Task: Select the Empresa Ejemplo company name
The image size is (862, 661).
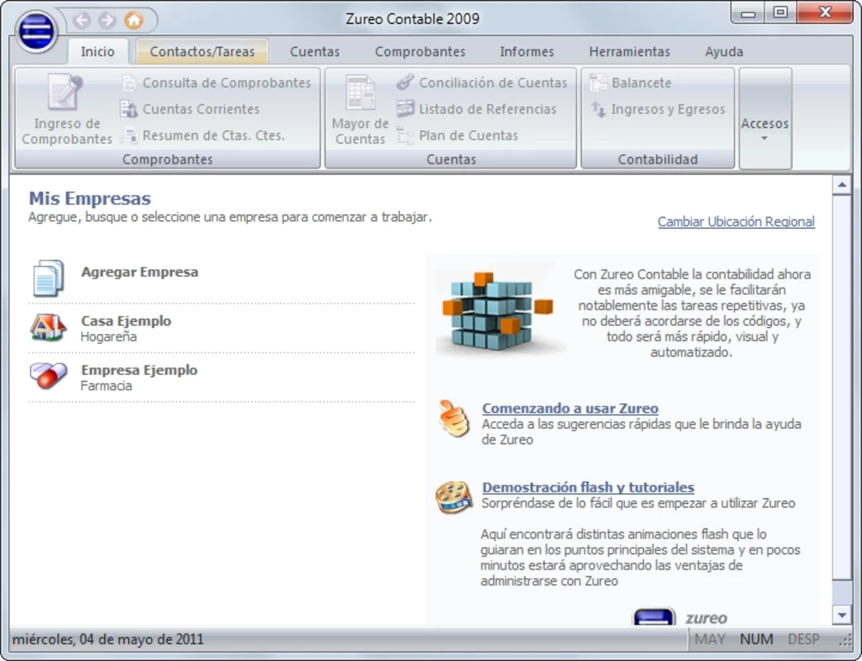Action: pos(139,370)
